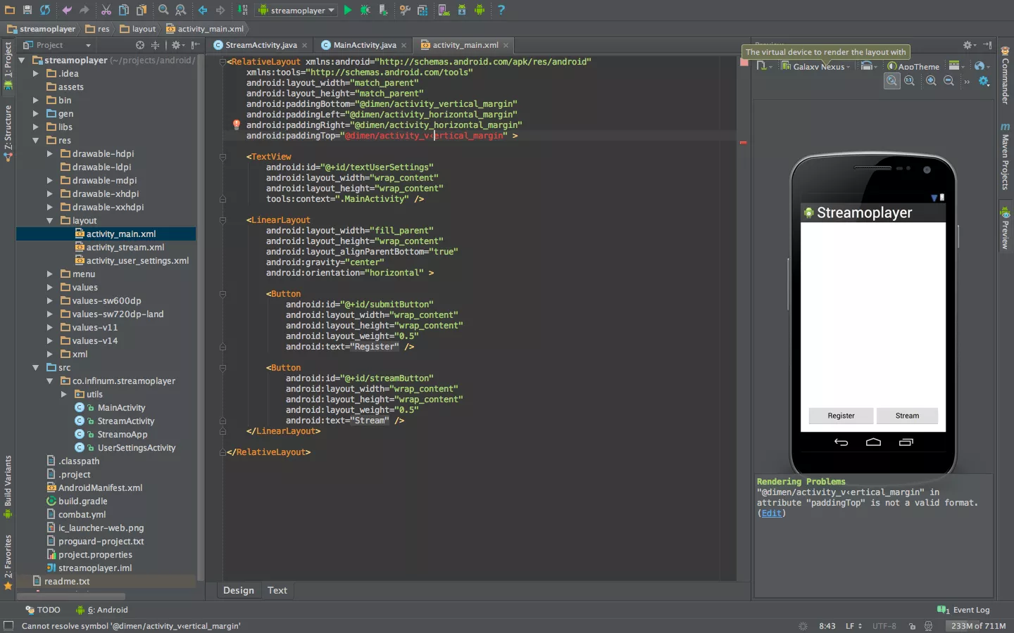Expand the values folder in the project tree

click(x=49, y=287)
